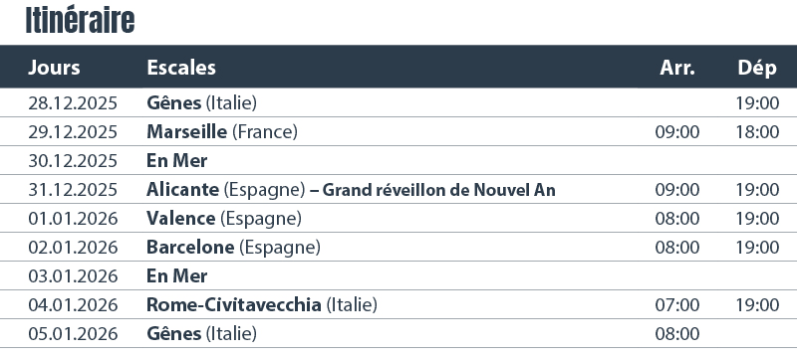The width and height of the screenshot is (797, 358).
Task: Click Barcelone (Espagne) stop
Action: (234, 248)
